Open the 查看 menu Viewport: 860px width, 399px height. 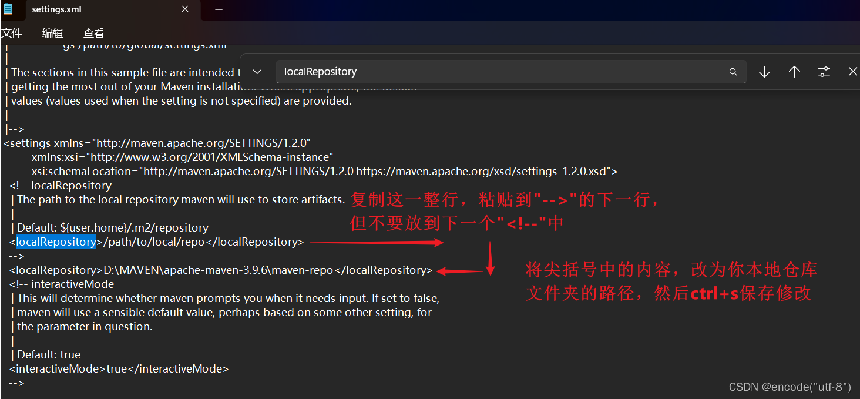[x=93, y=33]
